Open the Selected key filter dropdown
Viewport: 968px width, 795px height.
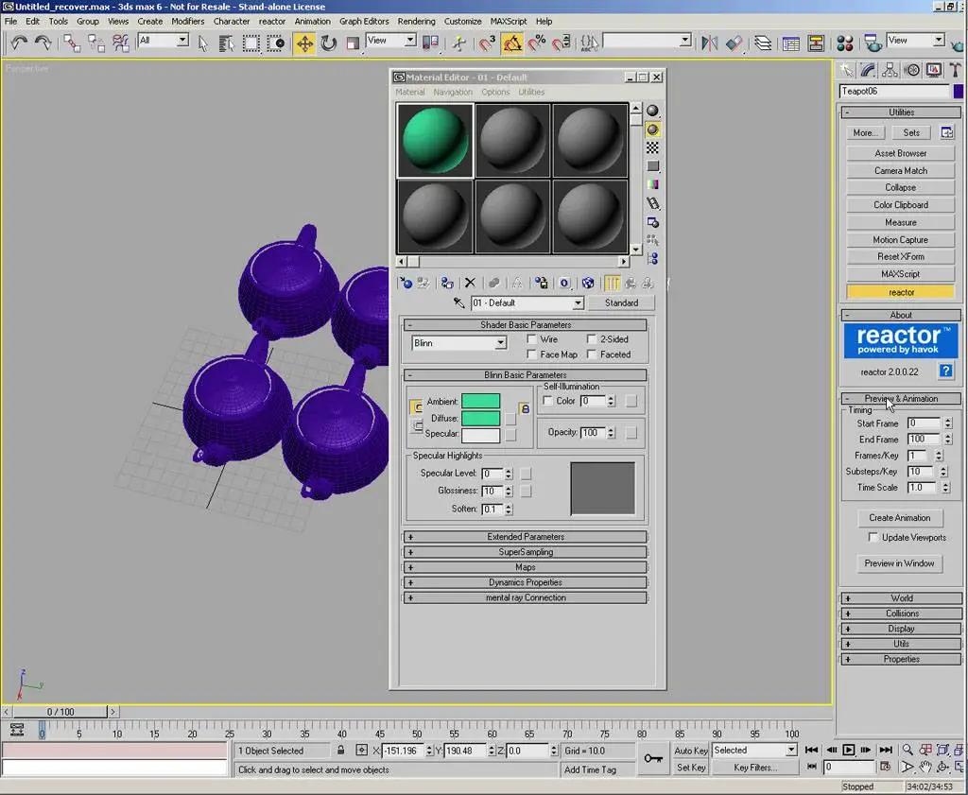coord(791,750)
